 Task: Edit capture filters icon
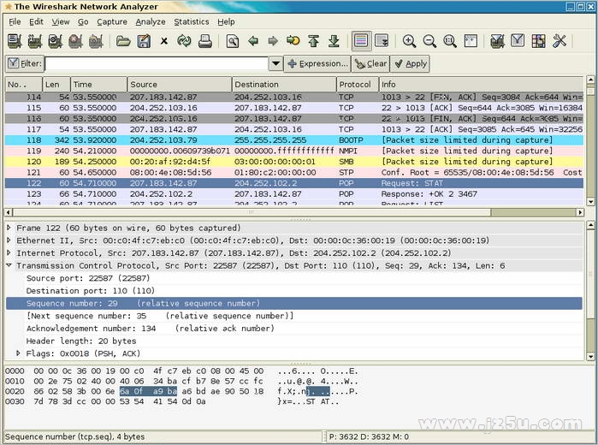coord(497,41)
